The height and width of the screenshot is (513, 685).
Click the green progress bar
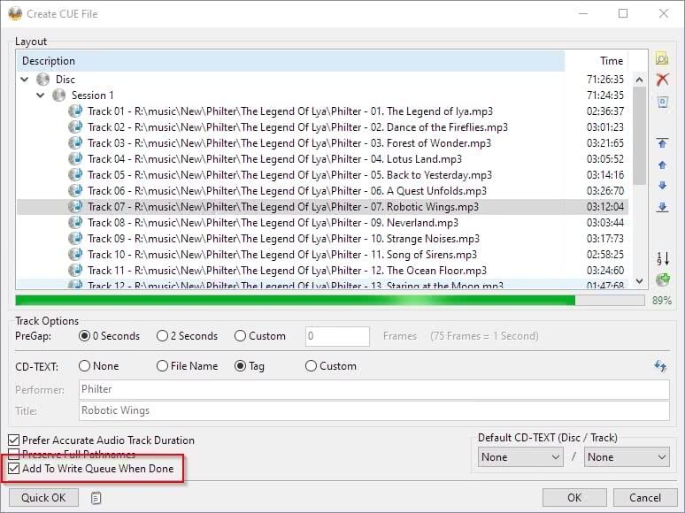tap(330, 301)
